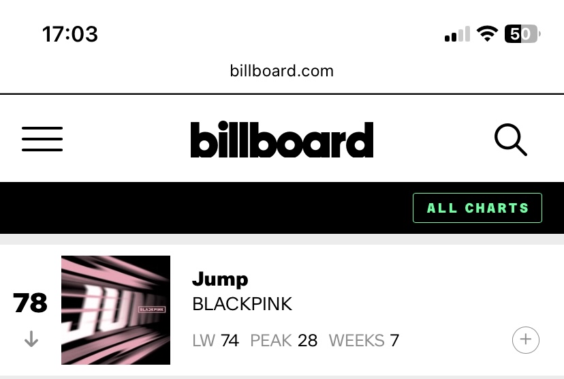Screen dimensions: 564x379
Task: Tap the 17:03 clock in the status bar
Action: (70, 34)
